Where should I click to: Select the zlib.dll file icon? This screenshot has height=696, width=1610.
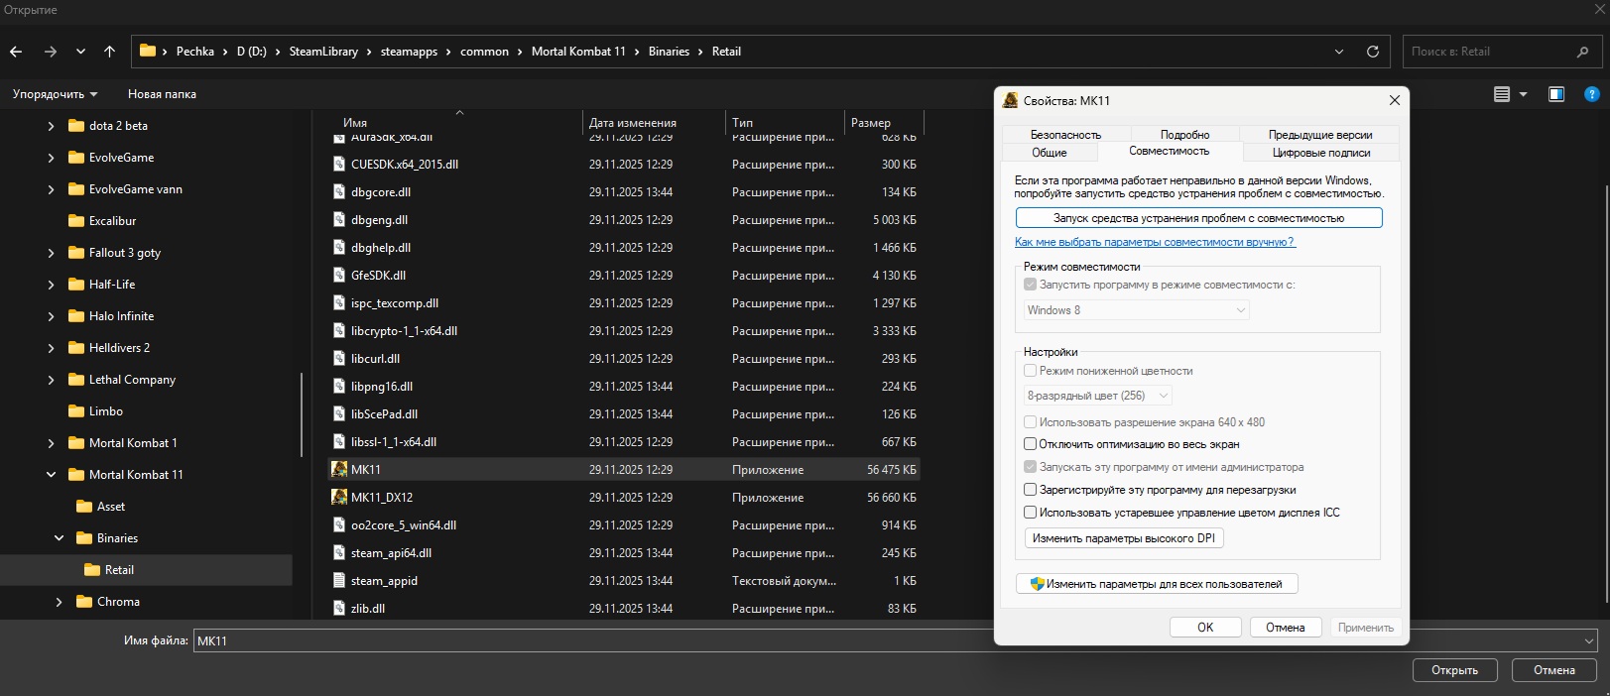point(339,608)
